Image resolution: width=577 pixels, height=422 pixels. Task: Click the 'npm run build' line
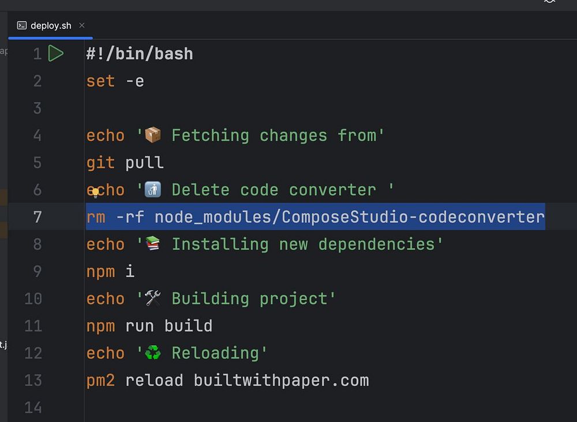tap(149, 326)
